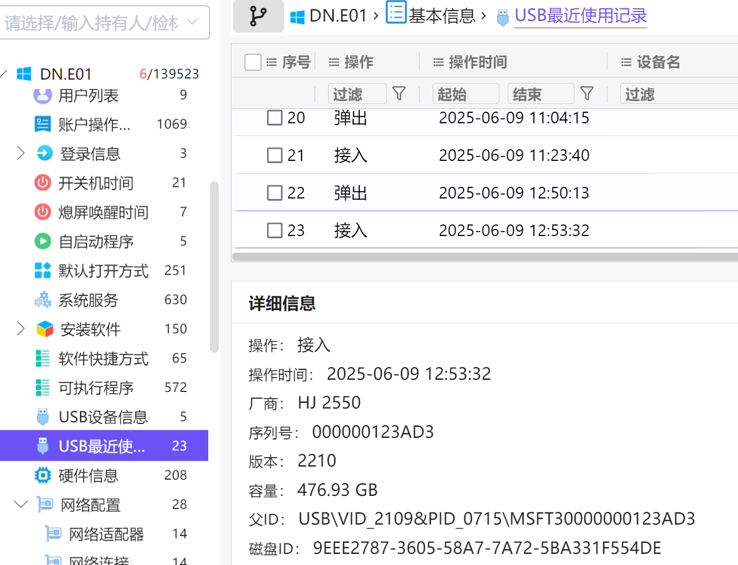This screenshot has height=565, width=738.
Task: Click the funnel icon for 操作时间 filter
Action: 587,93
